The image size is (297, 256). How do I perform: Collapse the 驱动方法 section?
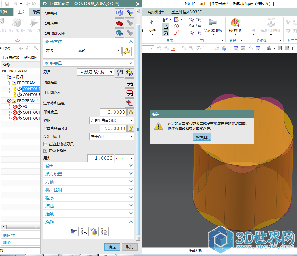pyautogui.click(x=89, y=42)
